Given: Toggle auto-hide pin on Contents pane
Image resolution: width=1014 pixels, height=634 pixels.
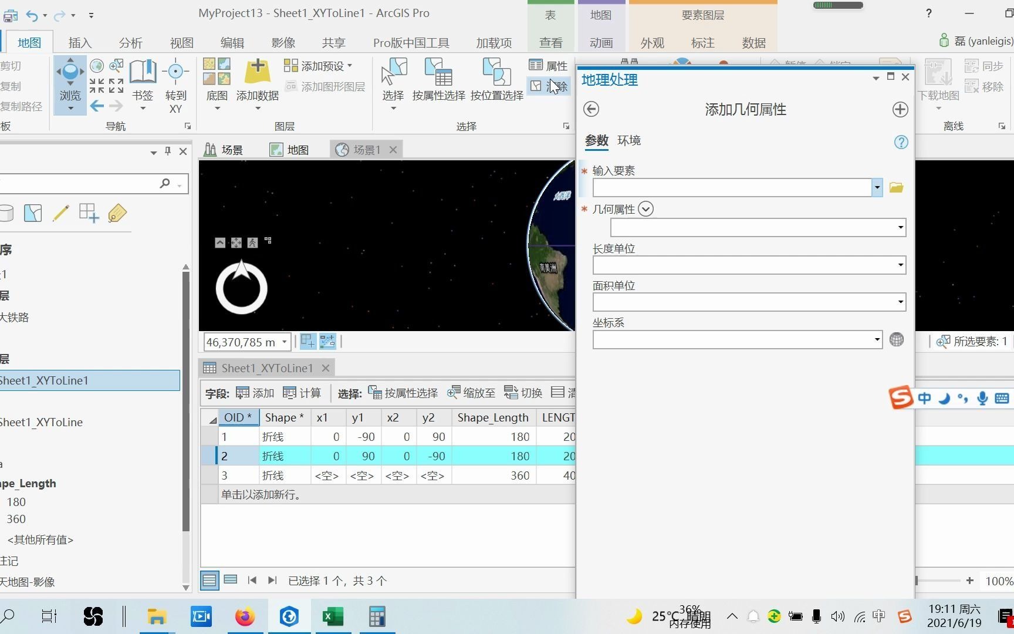Looking at the screenshot, I should click(168, 151).
